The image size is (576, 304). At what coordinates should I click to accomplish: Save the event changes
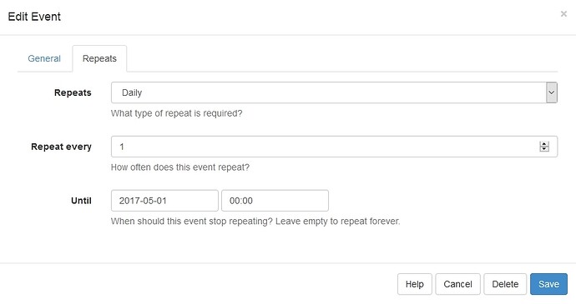pos(548,284)
